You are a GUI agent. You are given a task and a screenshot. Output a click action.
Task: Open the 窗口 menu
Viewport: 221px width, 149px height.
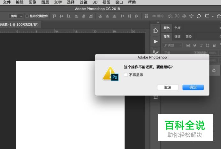pyautogui.click(x=119, y=2)
